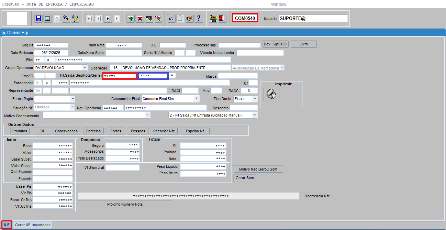Switch to the Gerar NF. Importacao tab
This screenshot has height=230, width=446.
point(33,225)
